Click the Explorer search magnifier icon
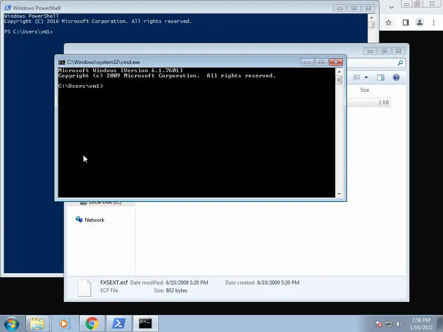Screen dimensions: 443x332 click(400, 63)
